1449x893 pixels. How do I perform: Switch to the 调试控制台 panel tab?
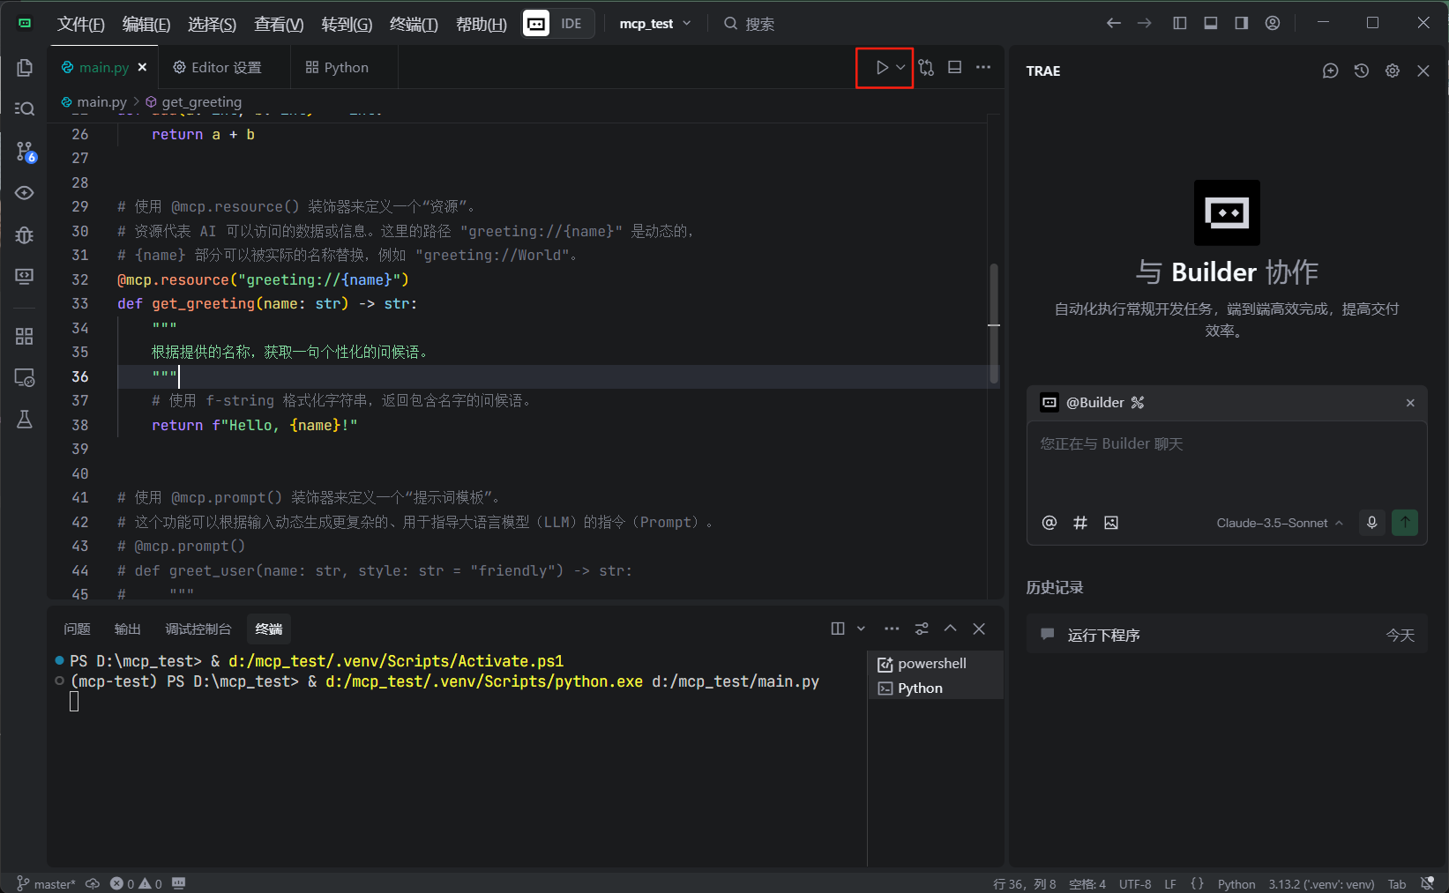click(x=198, y=629)
